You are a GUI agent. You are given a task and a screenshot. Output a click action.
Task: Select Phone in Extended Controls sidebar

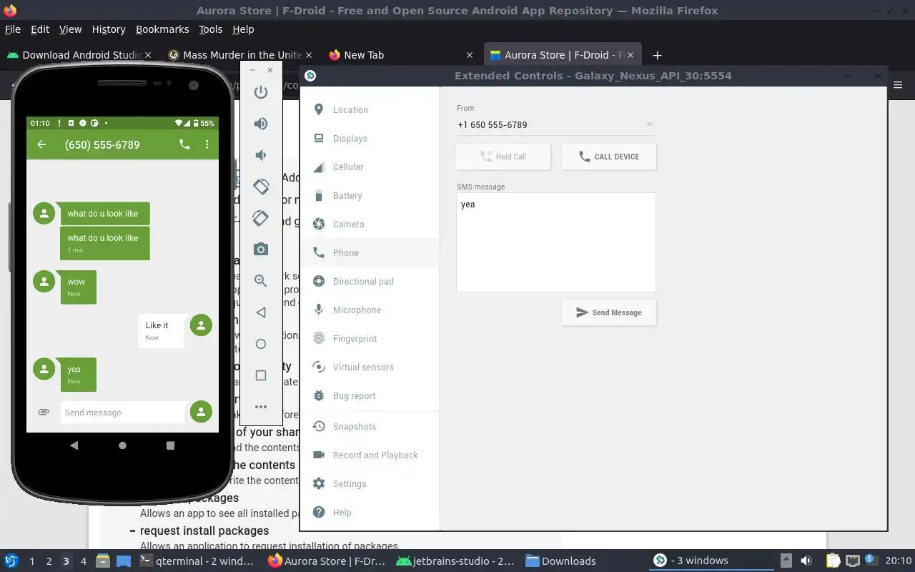pos(370,252)
